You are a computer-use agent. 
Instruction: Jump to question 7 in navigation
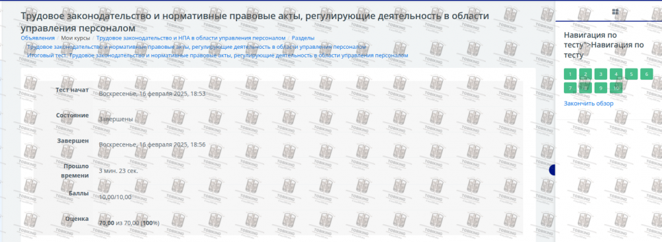point(570,88)
